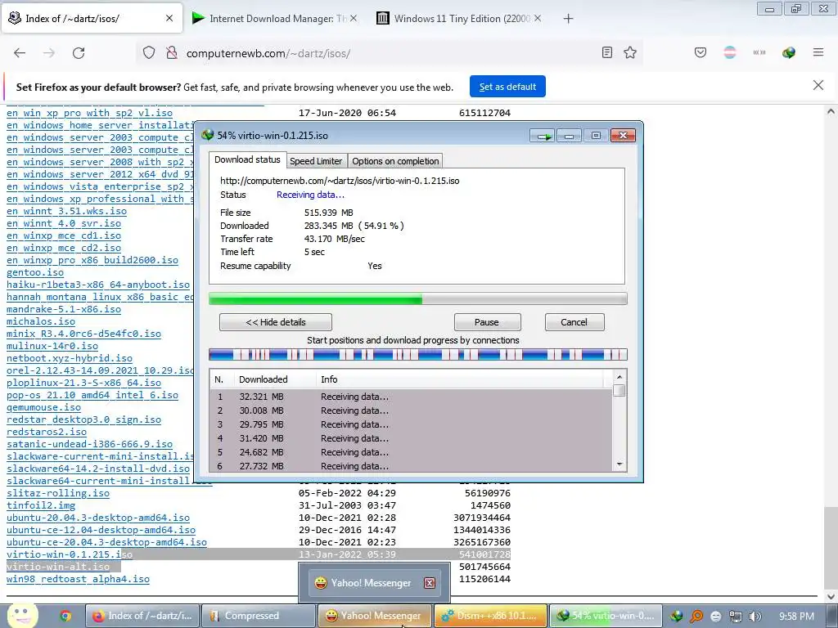838x628 pixels.
Task: Click the Start smiley button on taskbar
Action: pyautogui.click(x=22, y=615)
